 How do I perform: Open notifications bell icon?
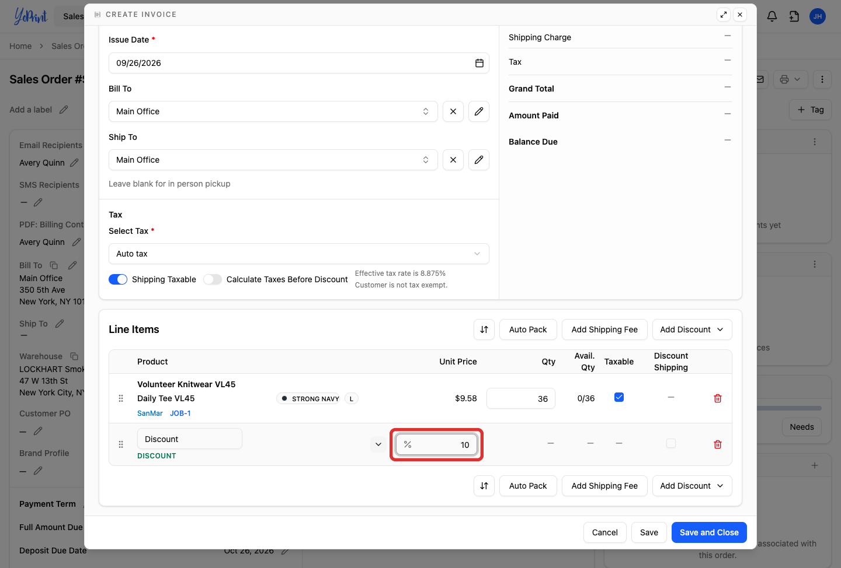click(x=772, y=16)
